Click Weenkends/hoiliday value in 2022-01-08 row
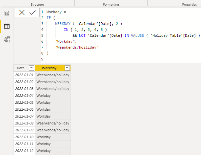 pyautogui.click(x=53, y=123)
